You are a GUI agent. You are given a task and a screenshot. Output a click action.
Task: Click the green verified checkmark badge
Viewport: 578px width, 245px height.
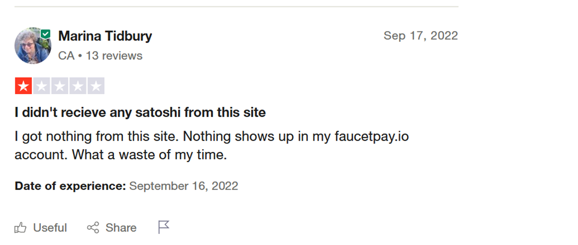pyautogui.click(x=46, y=34)
